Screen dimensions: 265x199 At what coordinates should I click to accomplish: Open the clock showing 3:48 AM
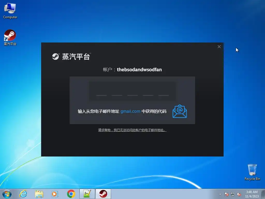[252, 194]
